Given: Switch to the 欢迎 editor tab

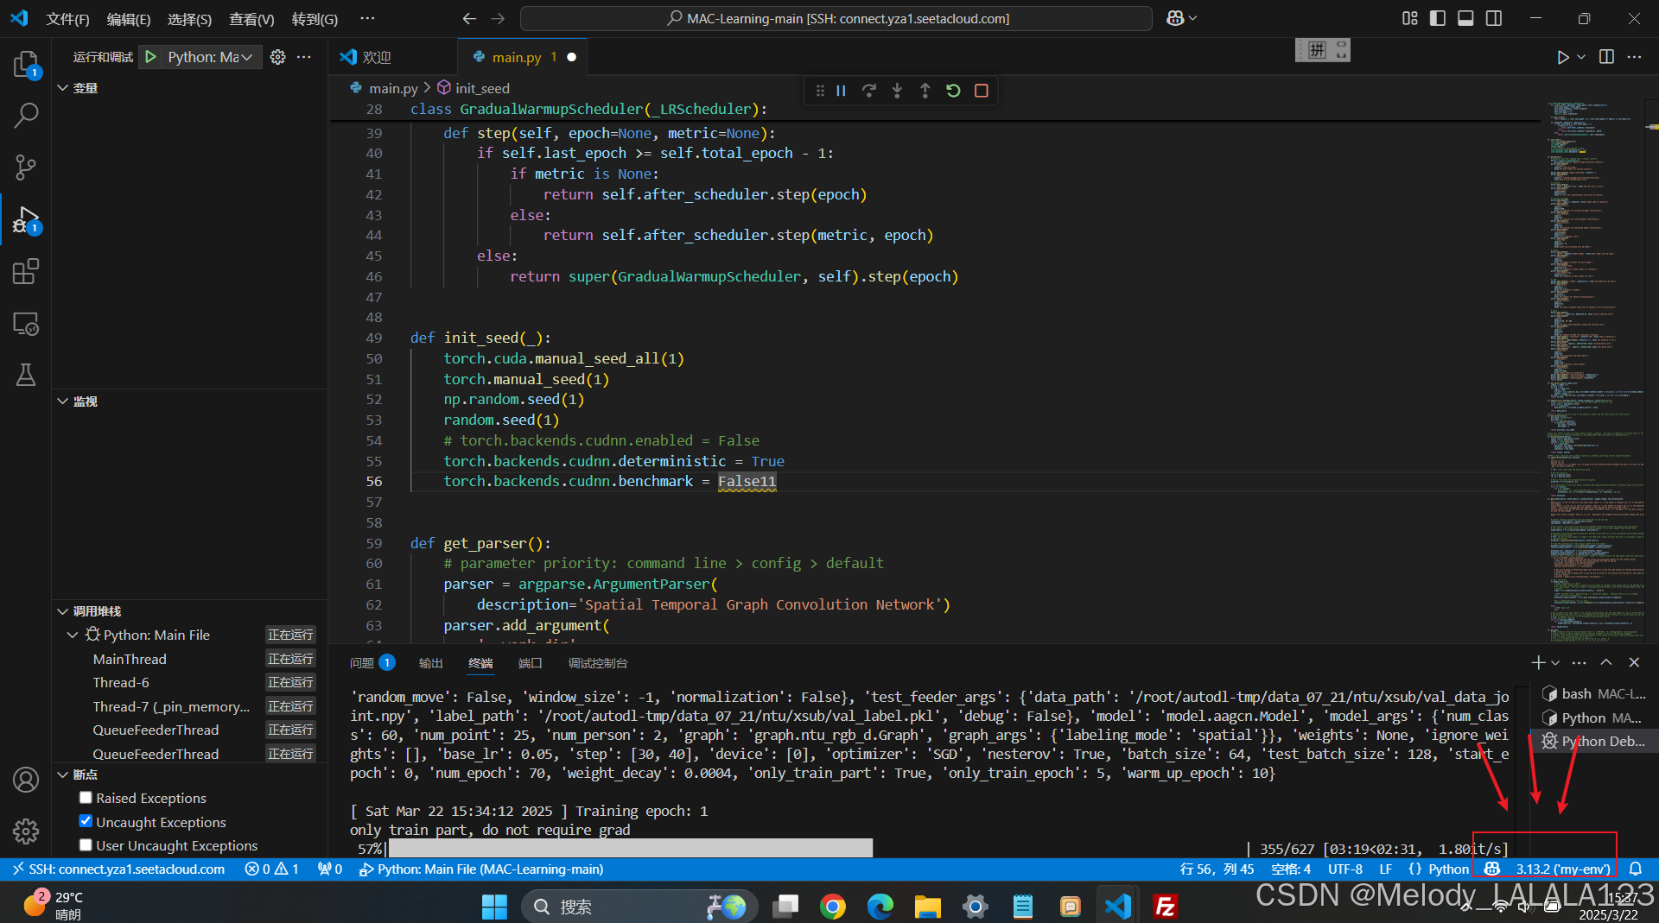Looking at the screenshot, I should click(377, 57).
